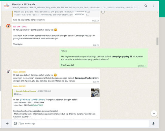Open search in the chat header

tap(146, 6)
